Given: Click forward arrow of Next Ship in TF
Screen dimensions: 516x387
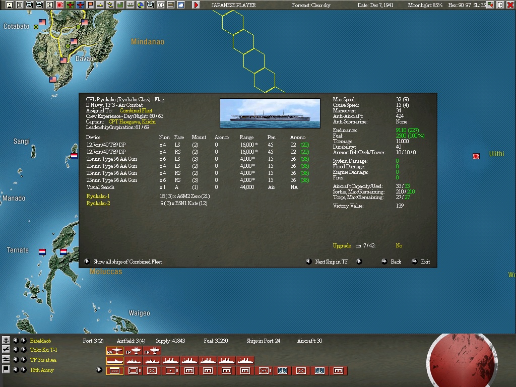Looking at the screenshot, I should pyautogui.click(x=359, y=262).
